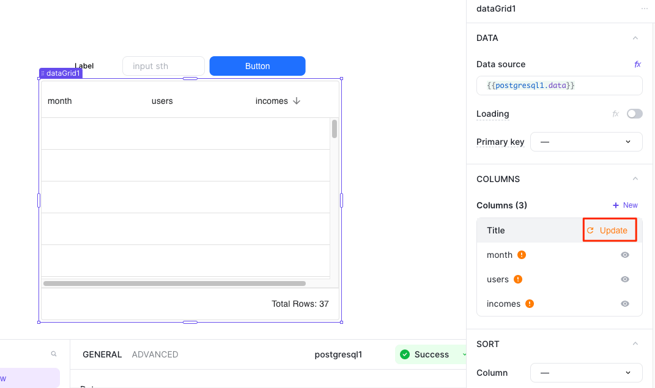
Task: Hide the incomes column with eye icon
Action: (625, 304)
